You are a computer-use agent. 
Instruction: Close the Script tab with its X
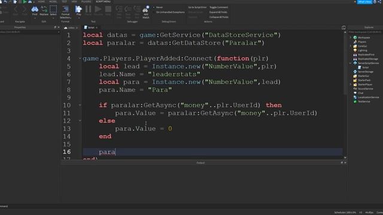[96, 27]
